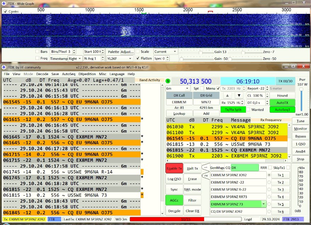Open the AutoSeq menu

[x=69, y=74]
